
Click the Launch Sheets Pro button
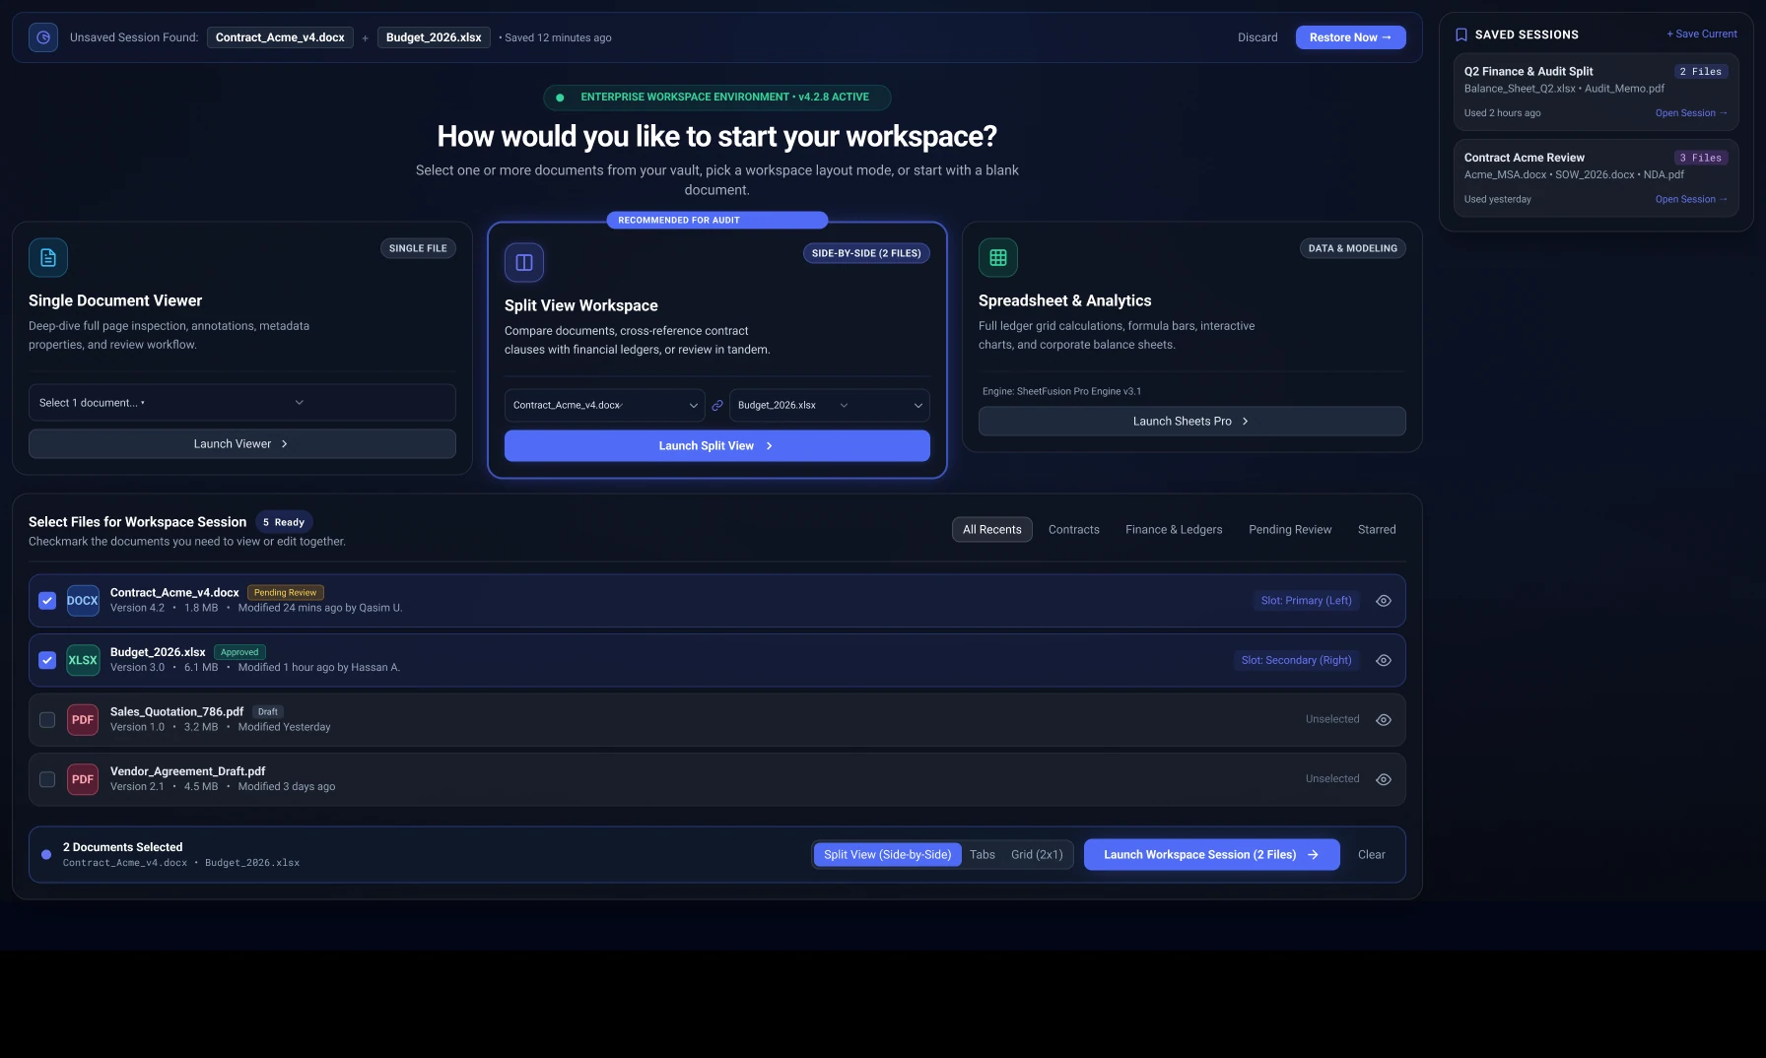pos(1192,422)
